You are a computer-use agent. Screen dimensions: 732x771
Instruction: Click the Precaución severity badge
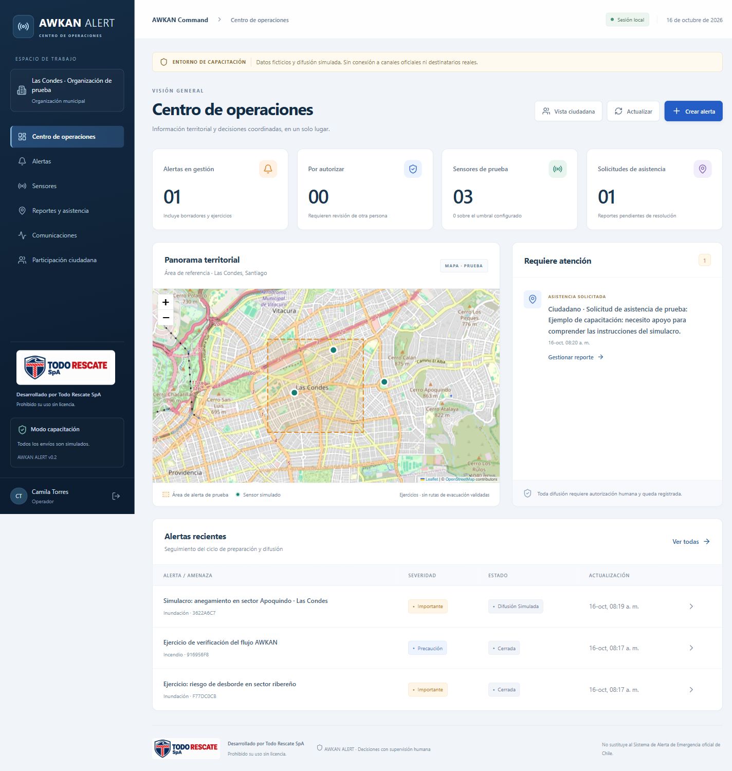(427, 648)
